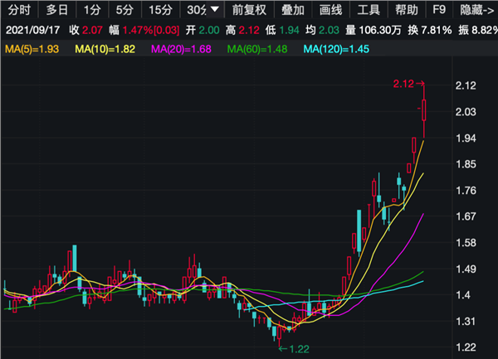The height and width of the screenshot is (359, 498).
Task: Select the 15分 period tab
Action: 161,10
